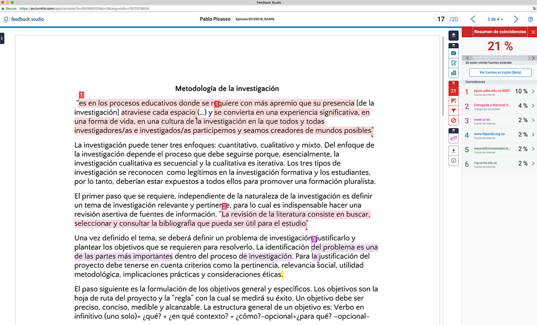Click 'Se están viendo fuentes estándar' text
This screenshot has width=537, height=325.
(488, 63)
